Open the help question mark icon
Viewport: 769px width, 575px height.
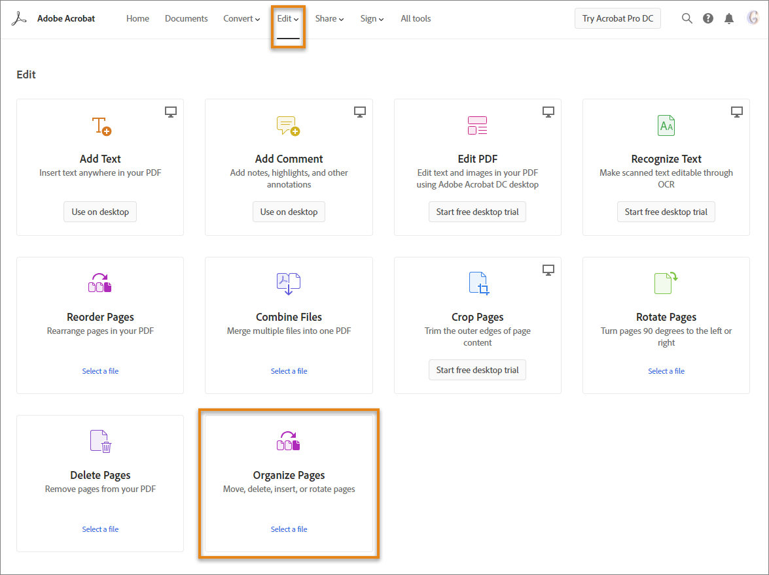coord(708,18)
